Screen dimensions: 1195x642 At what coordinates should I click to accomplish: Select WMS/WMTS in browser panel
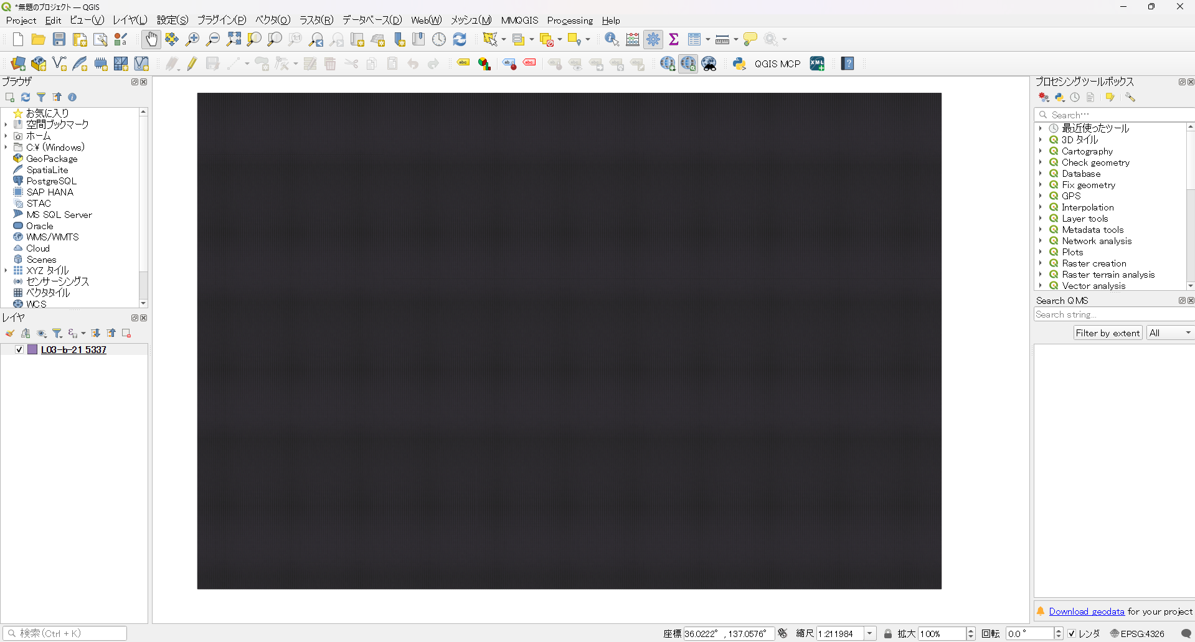[x=52, y=237]
